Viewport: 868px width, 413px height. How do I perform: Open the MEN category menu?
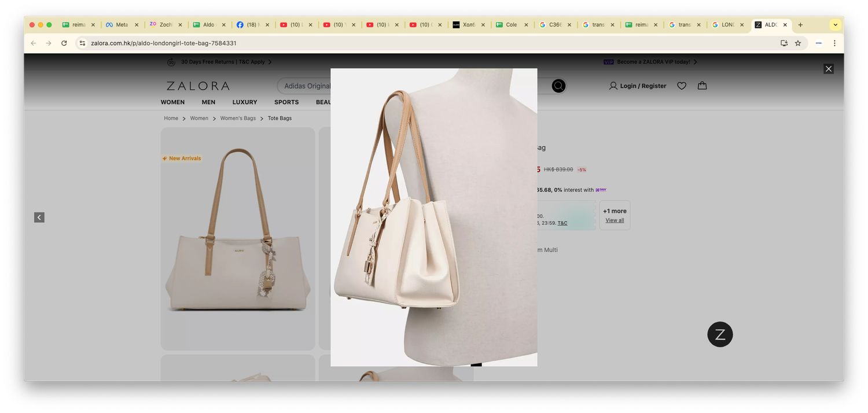(208, 102)
